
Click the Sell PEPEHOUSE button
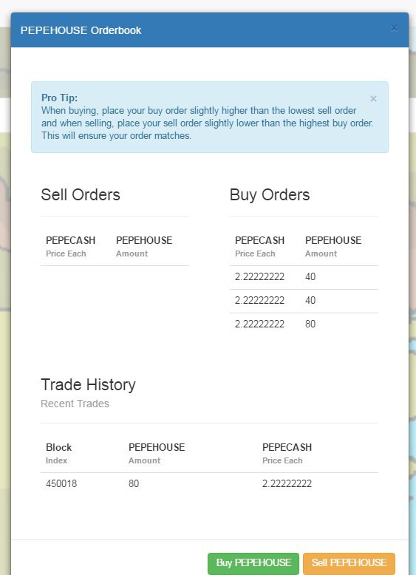349,563
